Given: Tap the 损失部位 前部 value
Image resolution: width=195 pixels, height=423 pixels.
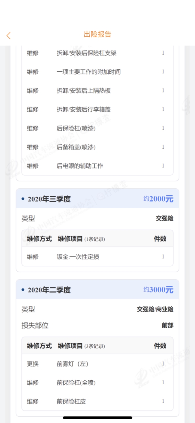Looking at the screenshot, I should click(167, 326).
